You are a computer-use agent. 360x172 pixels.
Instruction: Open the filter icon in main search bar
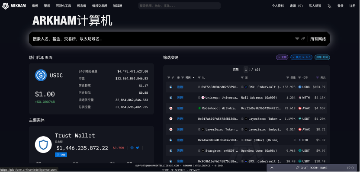[297, 39]
